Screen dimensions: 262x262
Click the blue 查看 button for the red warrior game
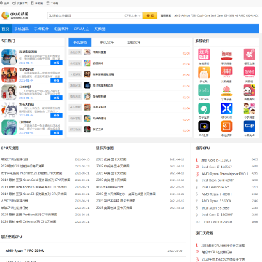click(56, 80)
